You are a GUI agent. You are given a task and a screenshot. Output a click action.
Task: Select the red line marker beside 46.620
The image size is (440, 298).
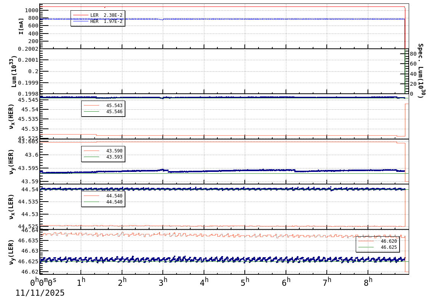(x=366, y=241)
